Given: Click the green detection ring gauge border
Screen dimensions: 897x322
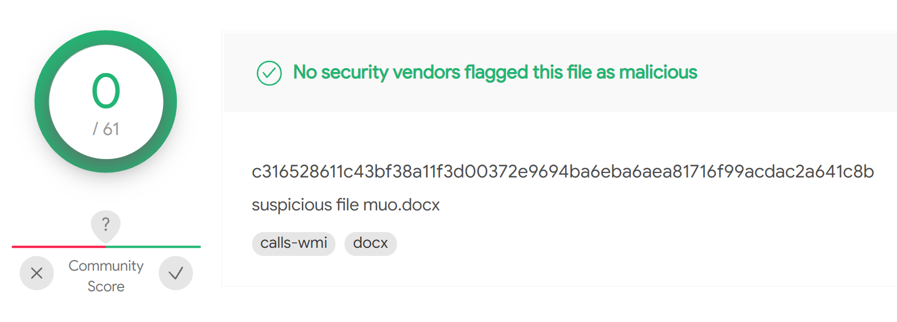Looking at the screenshot, I should [x=42, y=102].
